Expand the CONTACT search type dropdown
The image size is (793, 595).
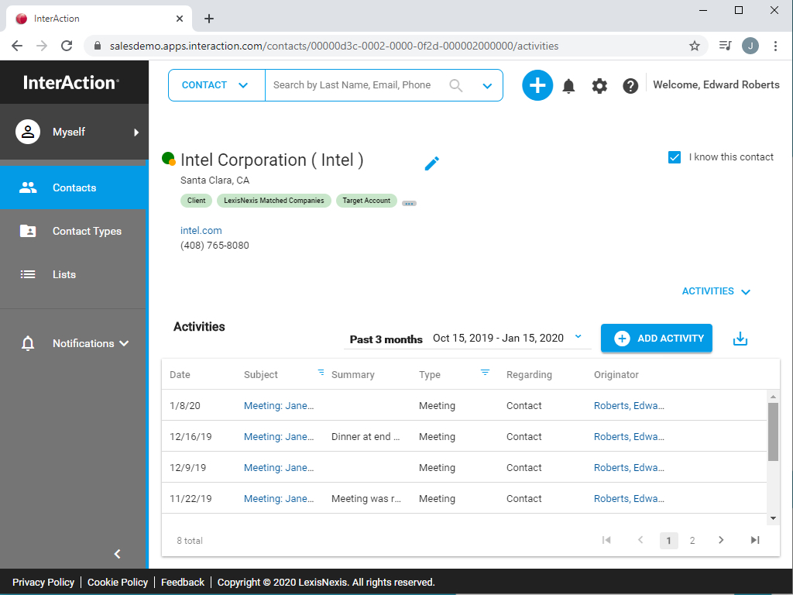pos(217,85)
